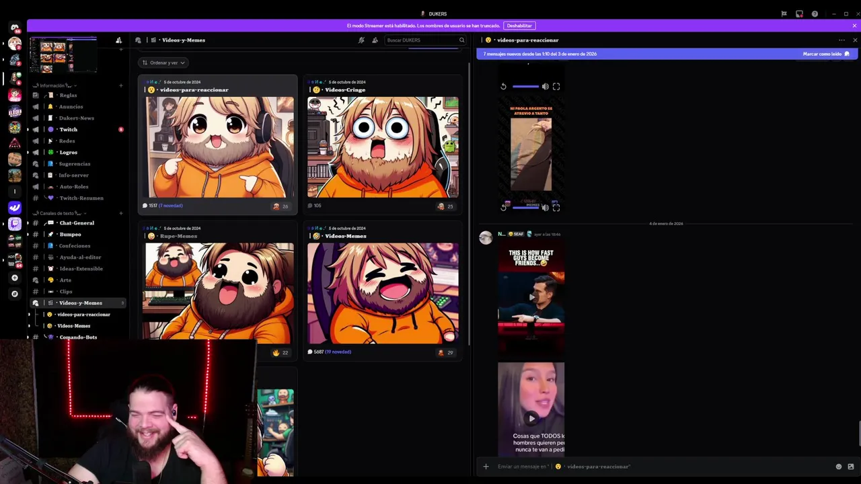The height and width of the screenshot is (484, 861).
Task: Close the videos-para-reaccionar thread panel
Action: [x=854, y=40]
